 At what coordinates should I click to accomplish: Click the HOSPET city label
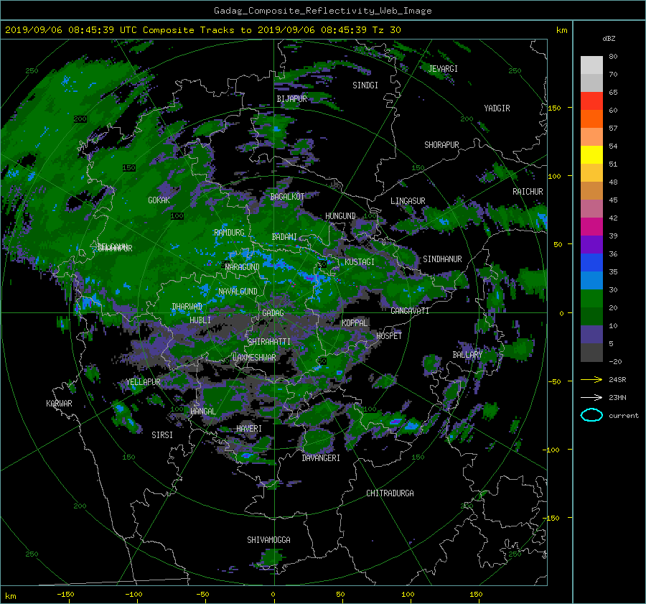coord(389,336)
